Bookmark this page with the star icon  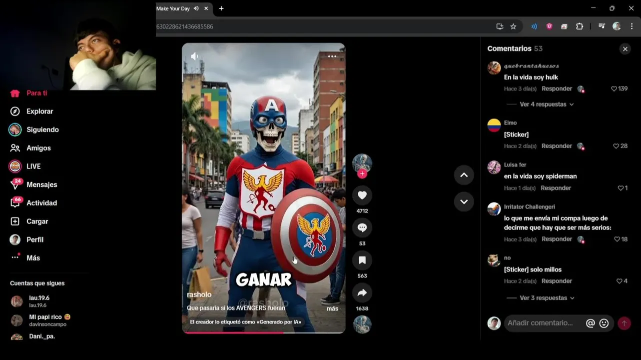513,26
